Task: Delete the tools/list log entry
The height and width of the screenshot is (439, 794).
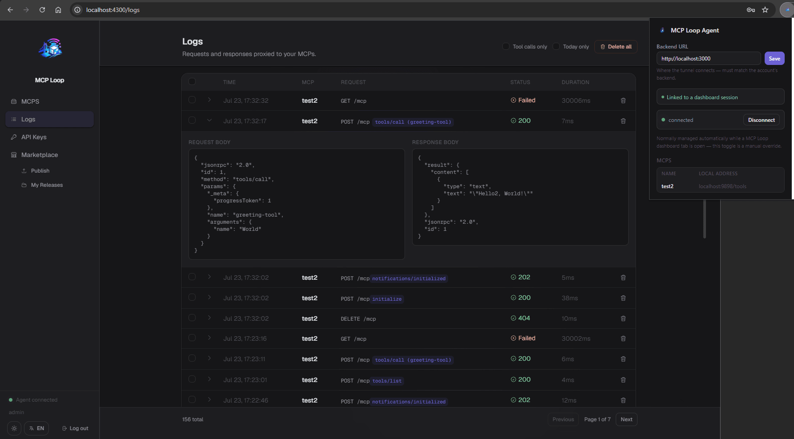Action: pos(623,380)
